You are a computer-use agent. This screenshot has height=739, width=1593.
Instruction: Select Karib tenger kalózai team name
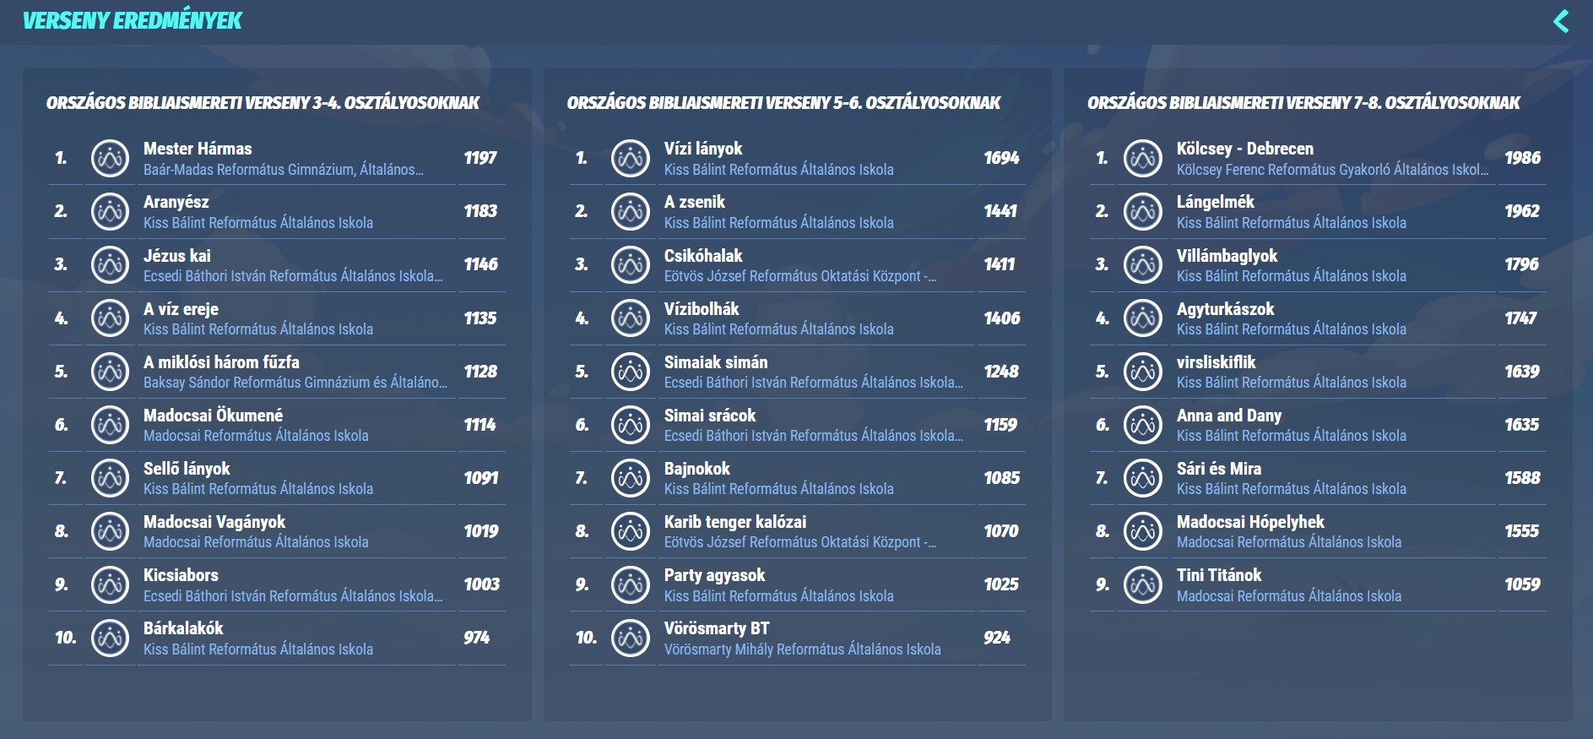734,523
